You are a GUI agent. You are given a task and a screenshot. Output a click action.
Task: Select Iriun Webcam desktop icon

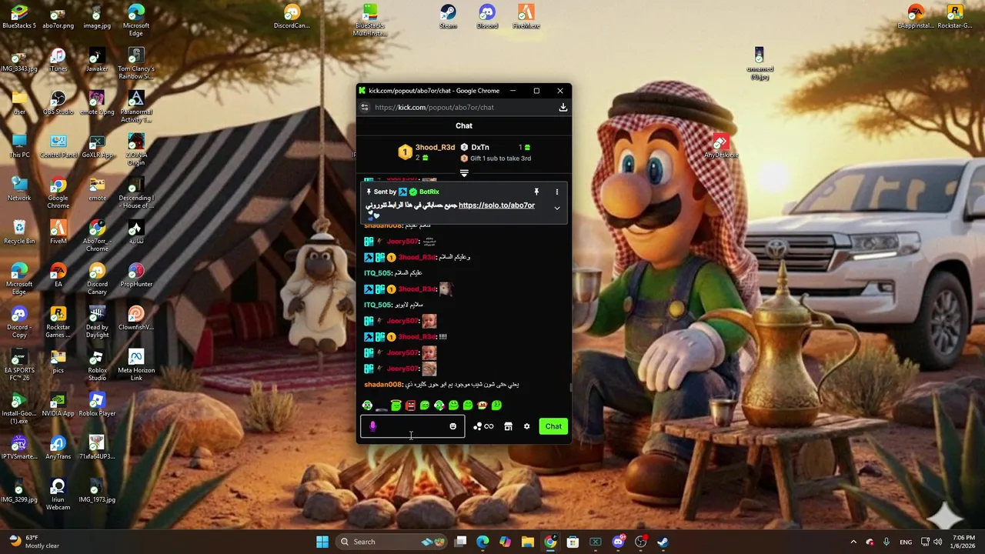tap(58, 494)
